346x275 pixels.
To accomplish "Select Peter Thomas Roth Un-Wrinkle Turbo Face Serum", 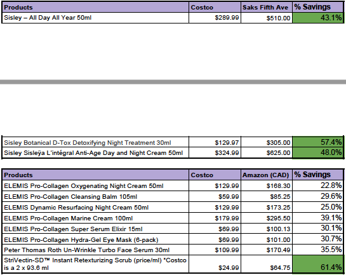I will (x=95, y=250).
